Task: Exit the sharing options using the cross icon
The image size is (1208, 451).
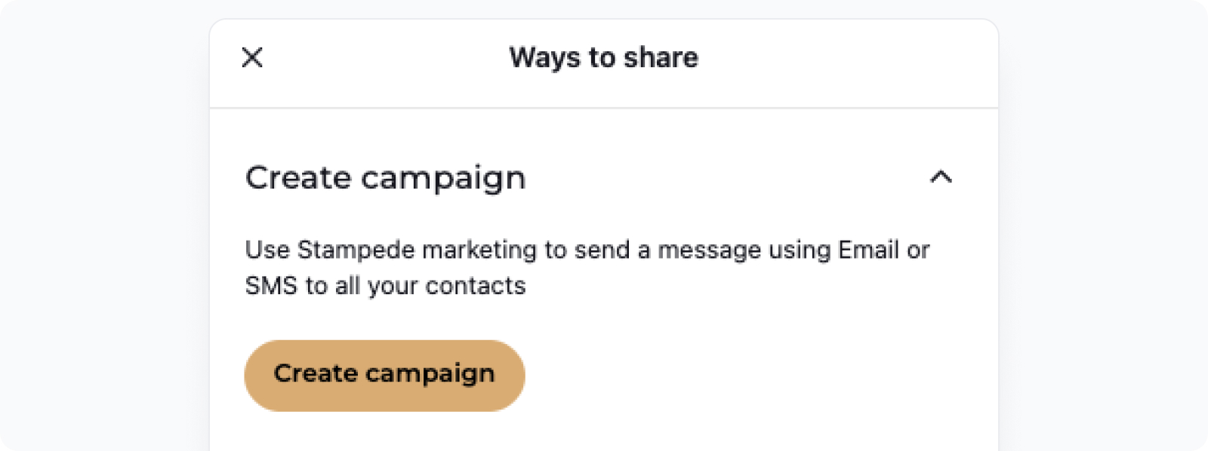Action: pos(252,57)
